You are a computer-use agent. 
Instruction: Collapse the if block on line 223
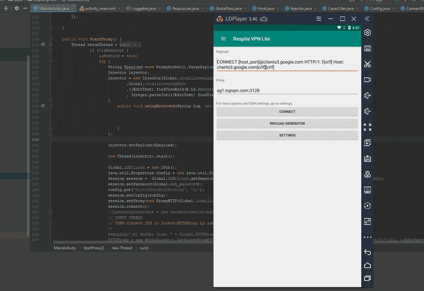coord(51,50)
